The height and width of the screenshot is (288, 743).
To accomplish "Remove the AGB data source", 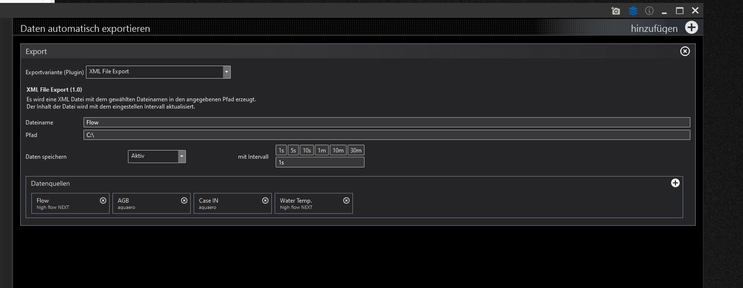I will (184, 200).
